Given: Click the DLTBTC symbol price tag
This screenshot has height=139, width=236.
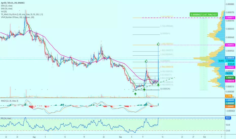Looking at the screenshot, I should coord(222,61).
